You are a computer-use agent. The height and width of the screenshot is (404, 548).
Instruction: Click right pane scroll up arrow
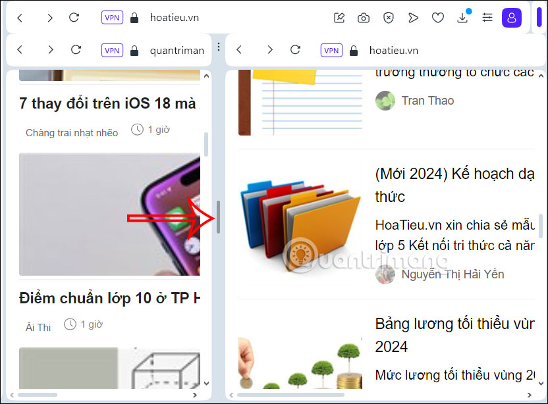pos(541,76)
